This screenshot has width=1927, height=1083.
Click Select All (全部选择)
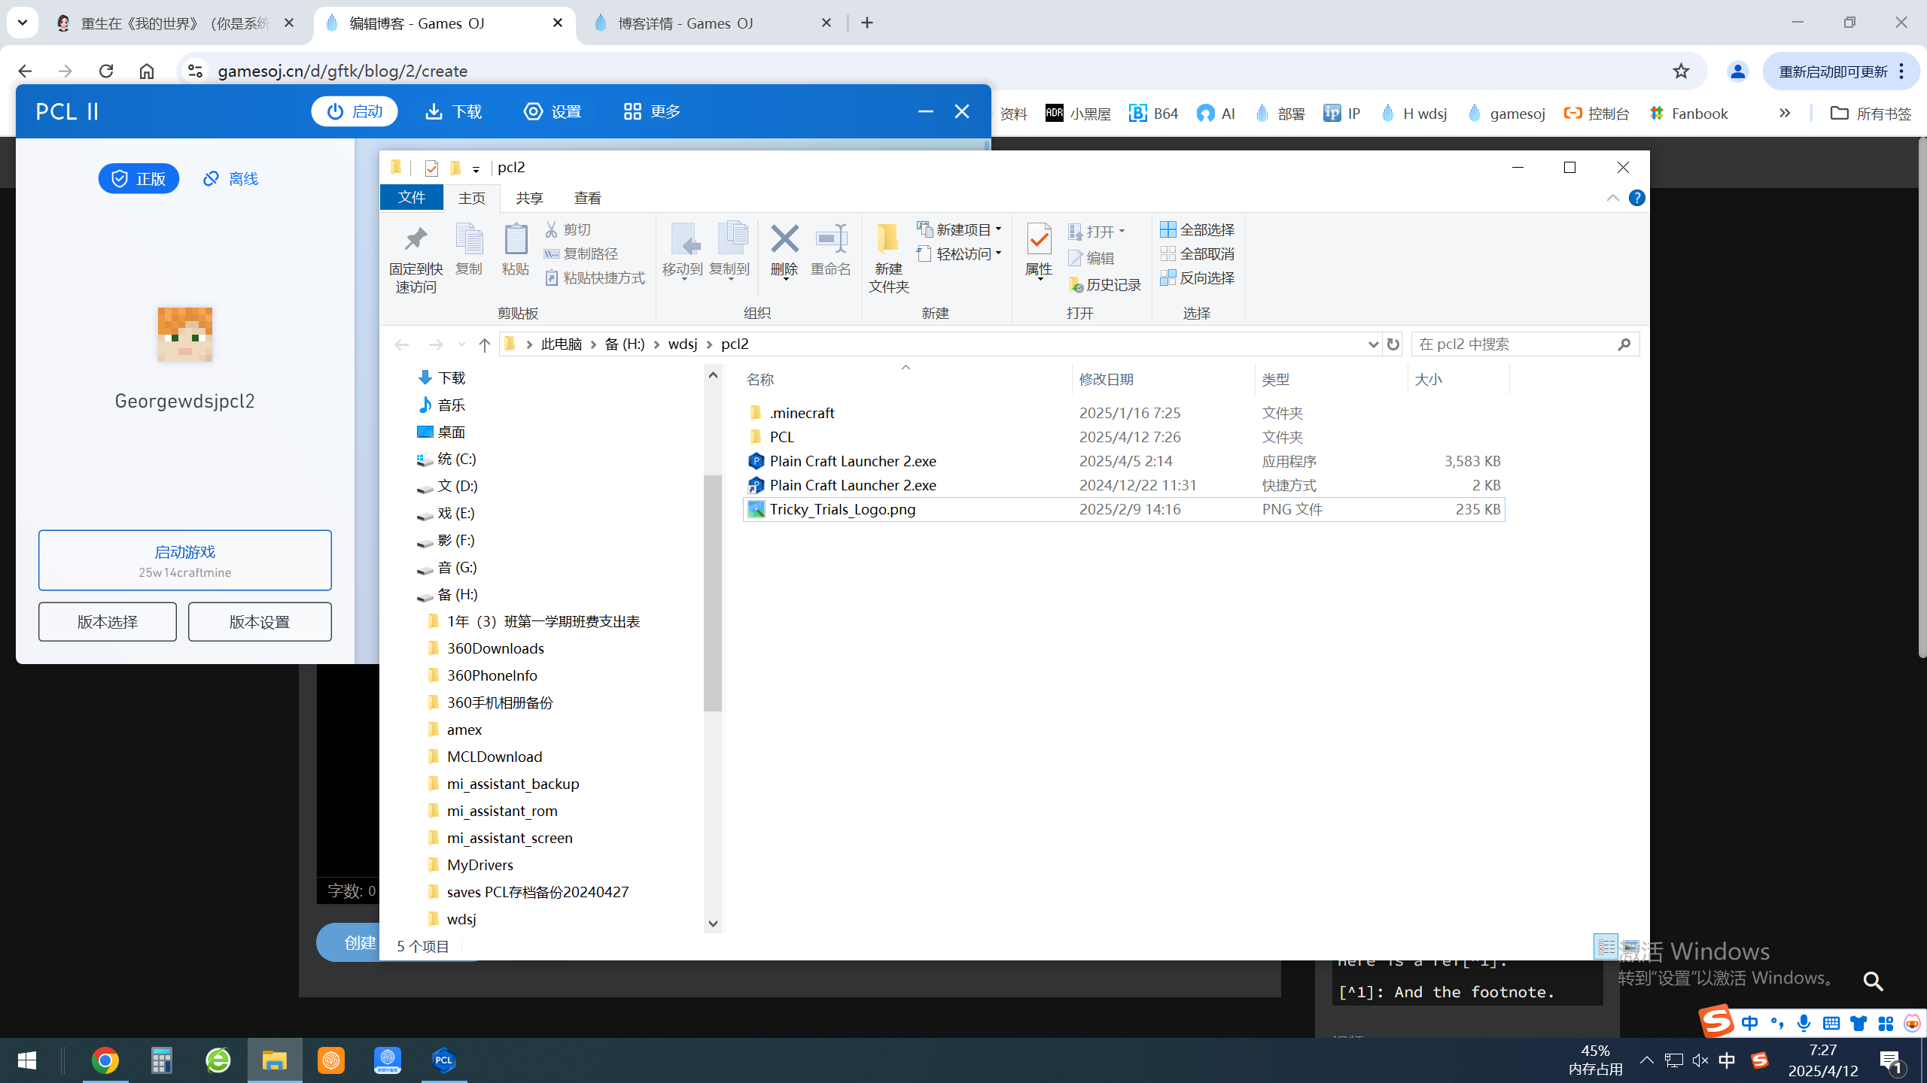pos(1198,229)
